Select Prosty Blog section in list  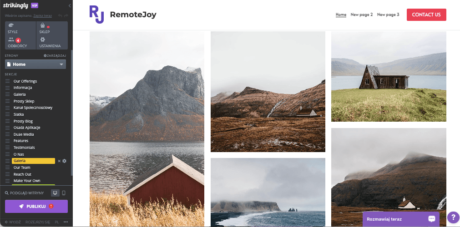pos(23,121)
